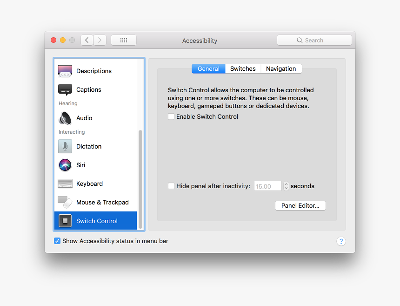
Task: Select the Descriptions icon in sidebar
Action: point(65,71)
